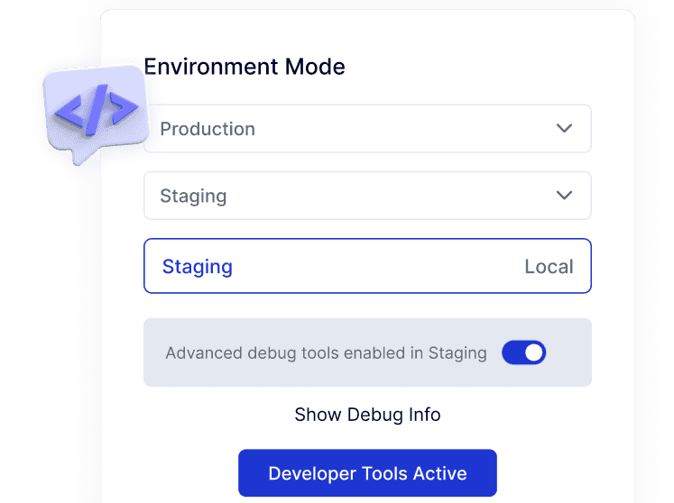This screenshot has height=503, width=674.
Task: Click the Environment Mode heading
Action: click(x=245, y=67)
